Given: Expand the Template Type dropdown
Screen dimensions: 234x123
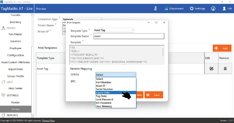Looking at the screenshot, I should (x=114, y=30).
